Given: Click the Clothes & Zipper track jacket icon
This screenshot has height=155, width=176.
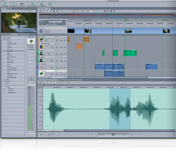Looking at the screenshot, I should (x=41, y=46).
